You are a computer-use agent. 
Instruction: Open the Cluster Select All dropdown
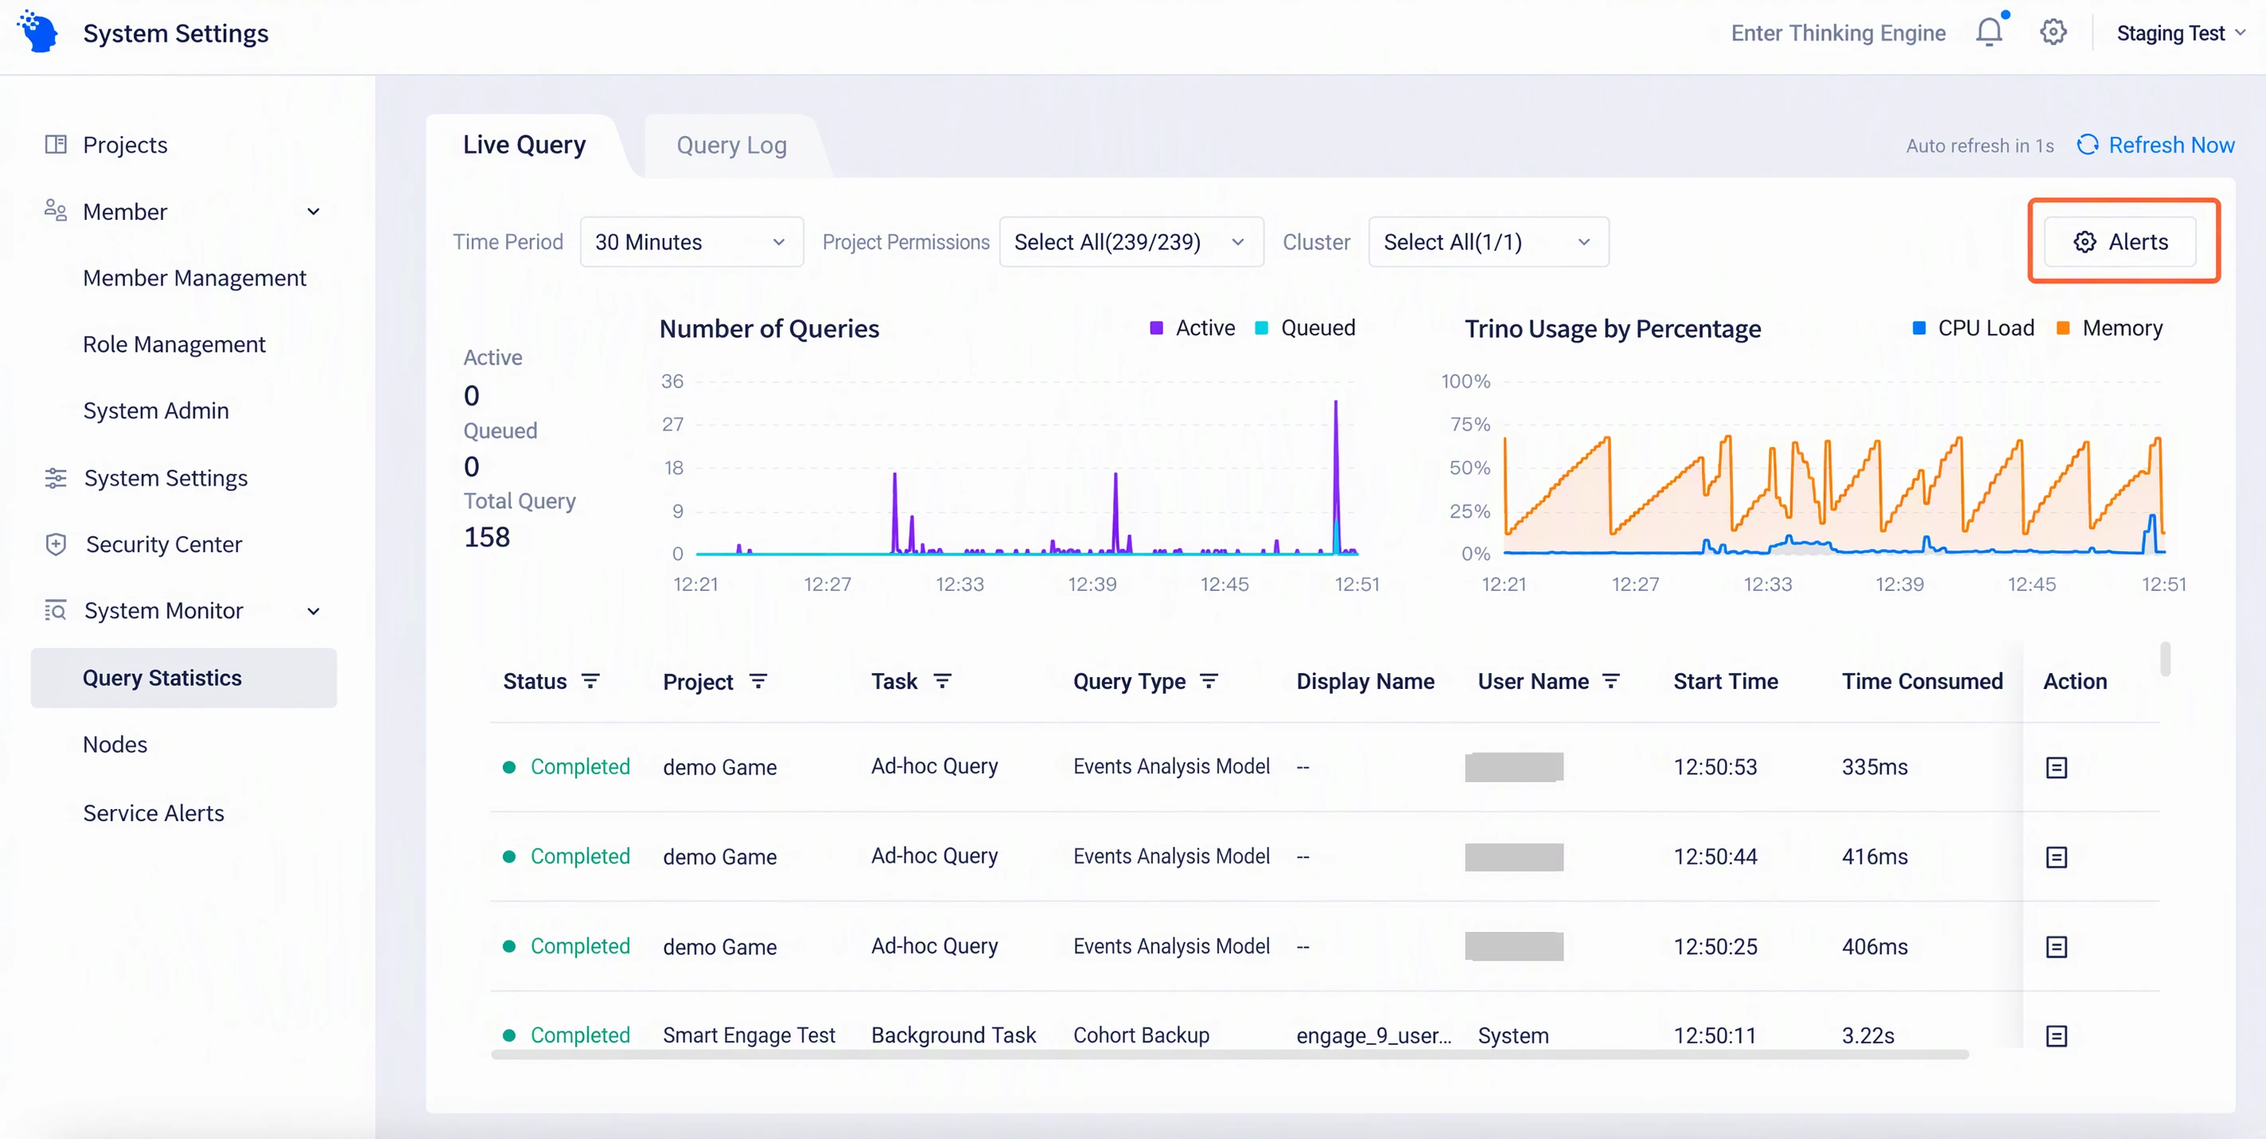pyautogui.click(x=1488, y=242)
